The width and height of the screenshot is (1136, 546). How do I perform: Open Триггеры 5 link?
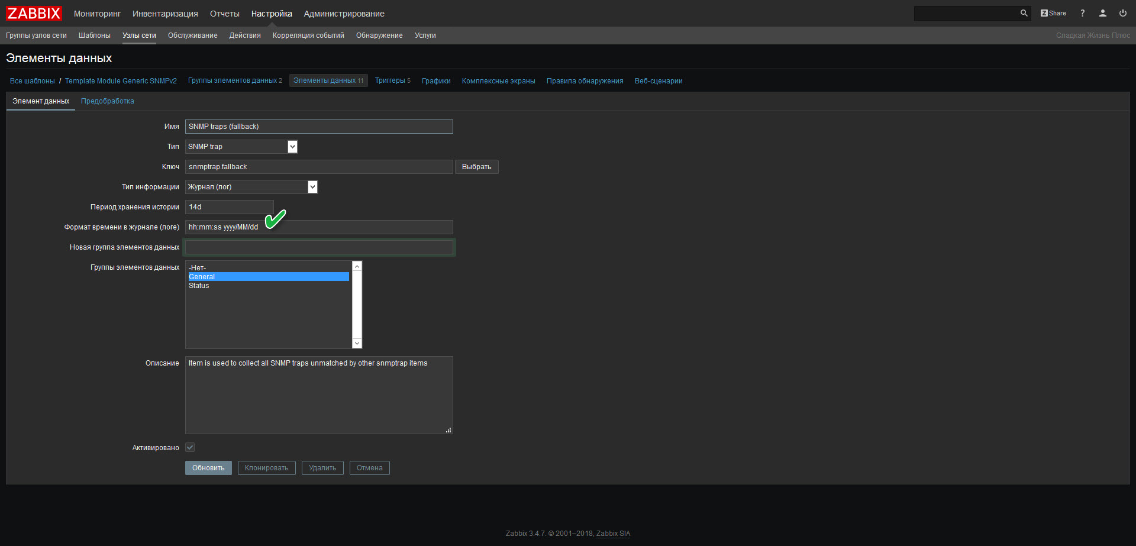(392, 80)
